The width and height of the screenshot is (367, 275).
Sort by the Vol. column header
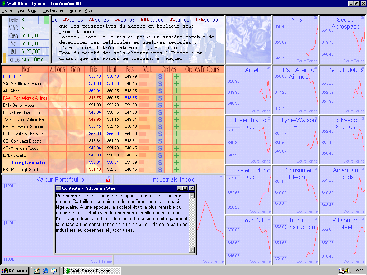[x=147, y=69]
